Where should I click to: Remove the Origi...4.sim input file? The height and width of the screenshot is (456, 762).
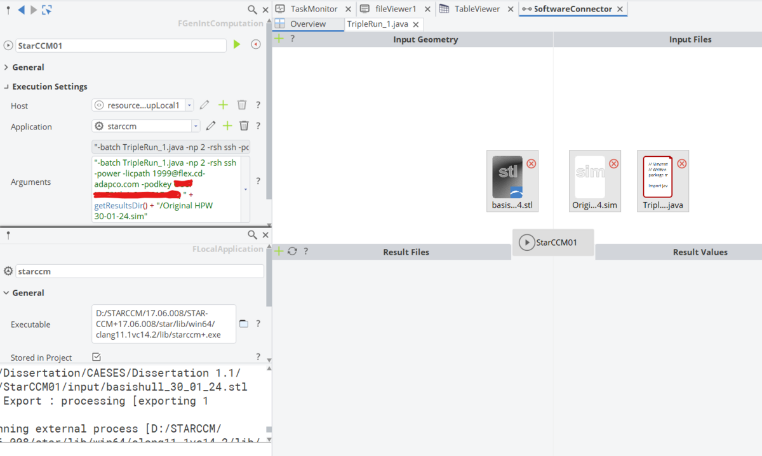[x=614, y=163]
